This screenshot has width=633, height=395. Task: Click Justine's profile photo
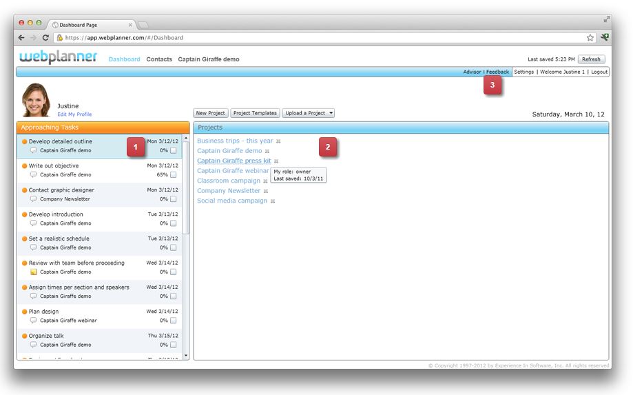pos(36,100)
